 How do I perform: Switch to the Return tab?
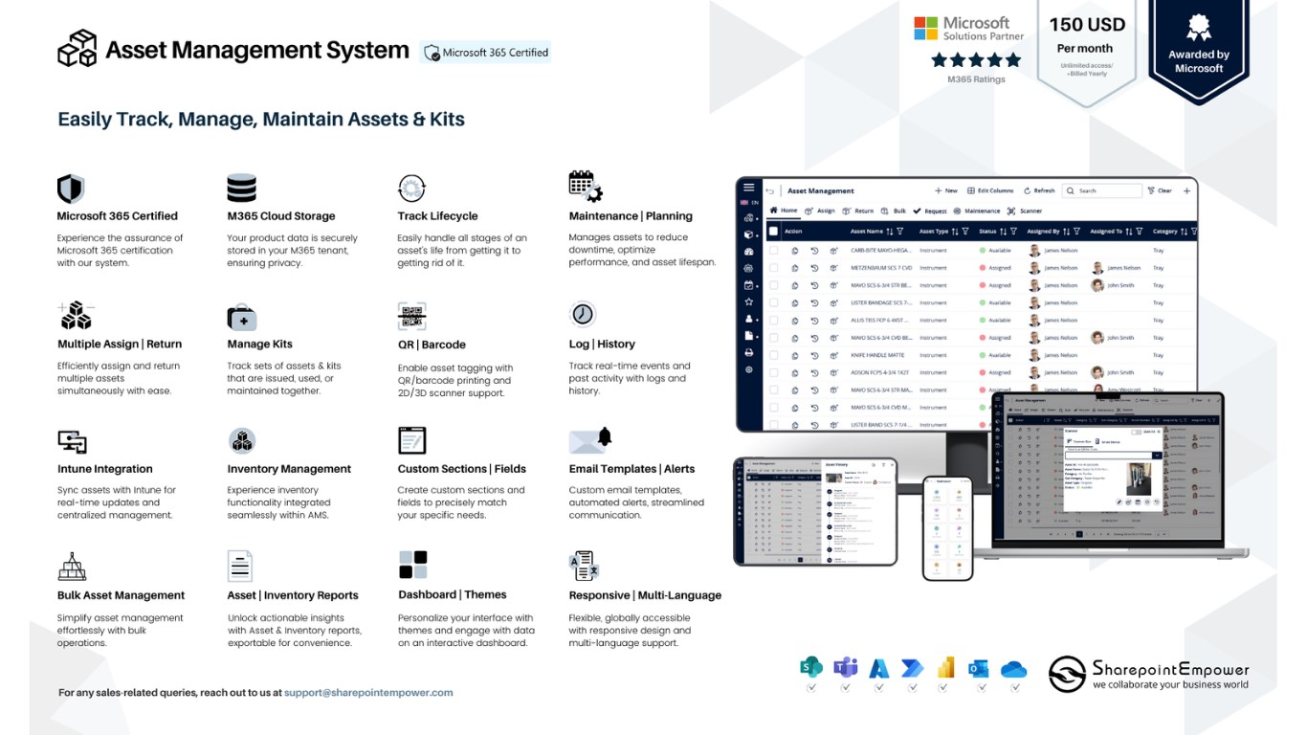858,211
